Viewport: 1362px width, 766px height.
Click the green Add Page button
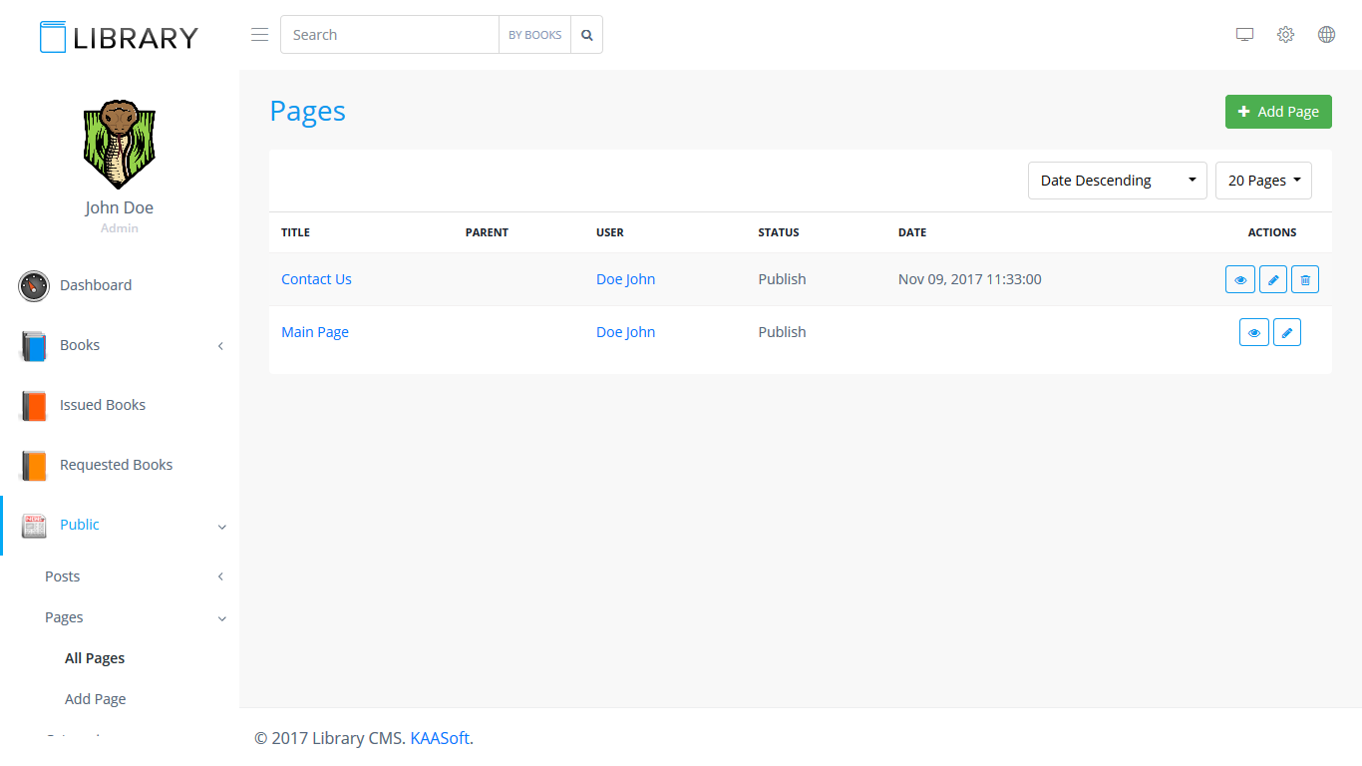coord(1277,112)
